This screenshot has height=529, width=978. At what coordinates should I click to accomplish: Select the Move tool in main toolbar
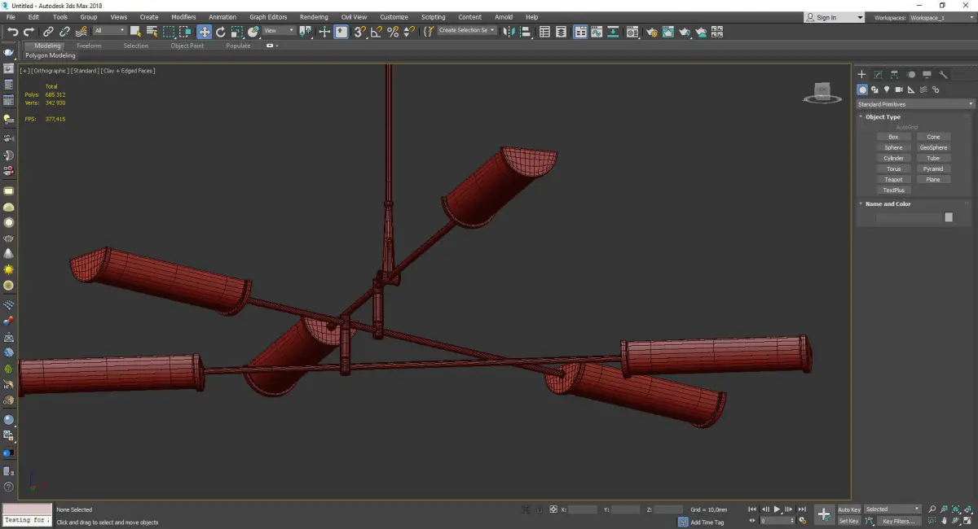tap(204, 32)
